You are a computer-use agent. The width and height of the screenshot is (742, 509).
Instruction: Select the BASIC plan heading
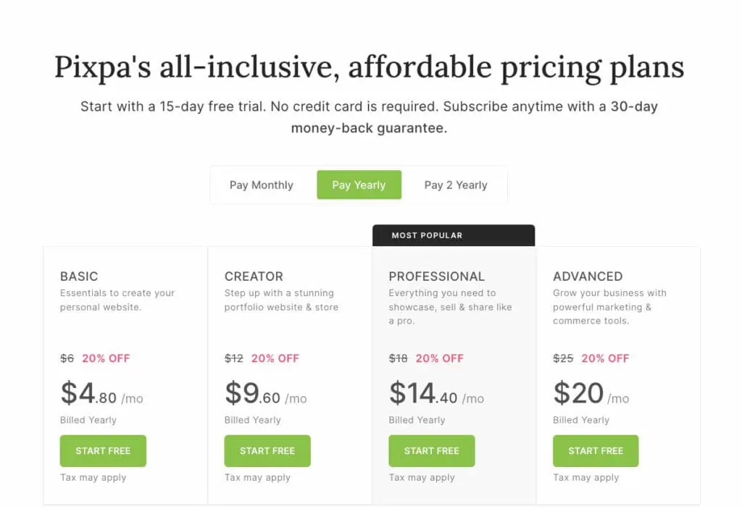(x=79, y=276)
